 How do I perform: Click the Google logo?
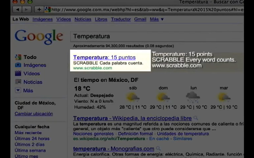39,37
